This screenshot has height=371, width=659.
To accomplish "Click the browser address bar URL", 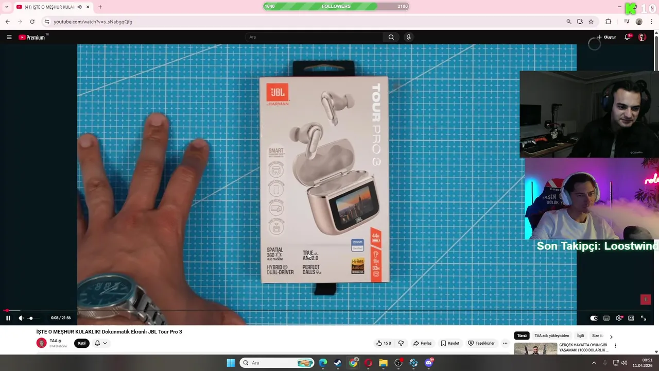I will tap(93, 22).
